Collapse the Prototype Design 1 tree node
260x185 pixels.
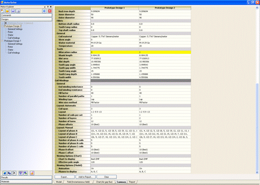(2, 41)
